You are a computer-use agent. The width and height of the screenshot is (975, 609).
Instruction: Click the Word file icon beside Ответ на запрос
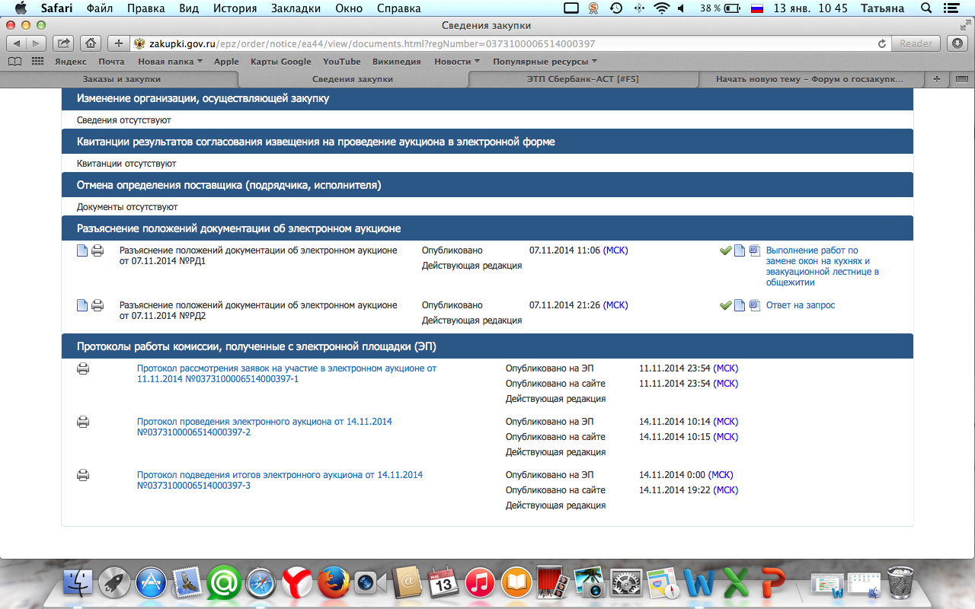pos(755,305)
